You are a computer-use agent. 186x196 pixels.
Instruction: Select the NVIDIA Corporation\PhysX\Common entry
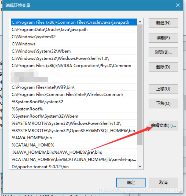tap(73, 66)
